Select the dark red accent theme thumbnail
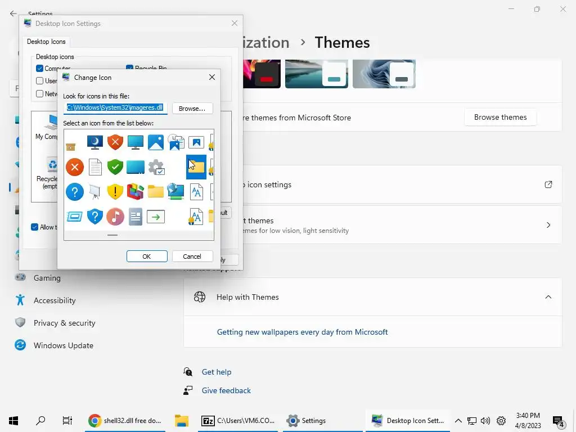Image resolution: width=576 pixels, height=432 pixels. pyautogui.click(x=262, y=74)
